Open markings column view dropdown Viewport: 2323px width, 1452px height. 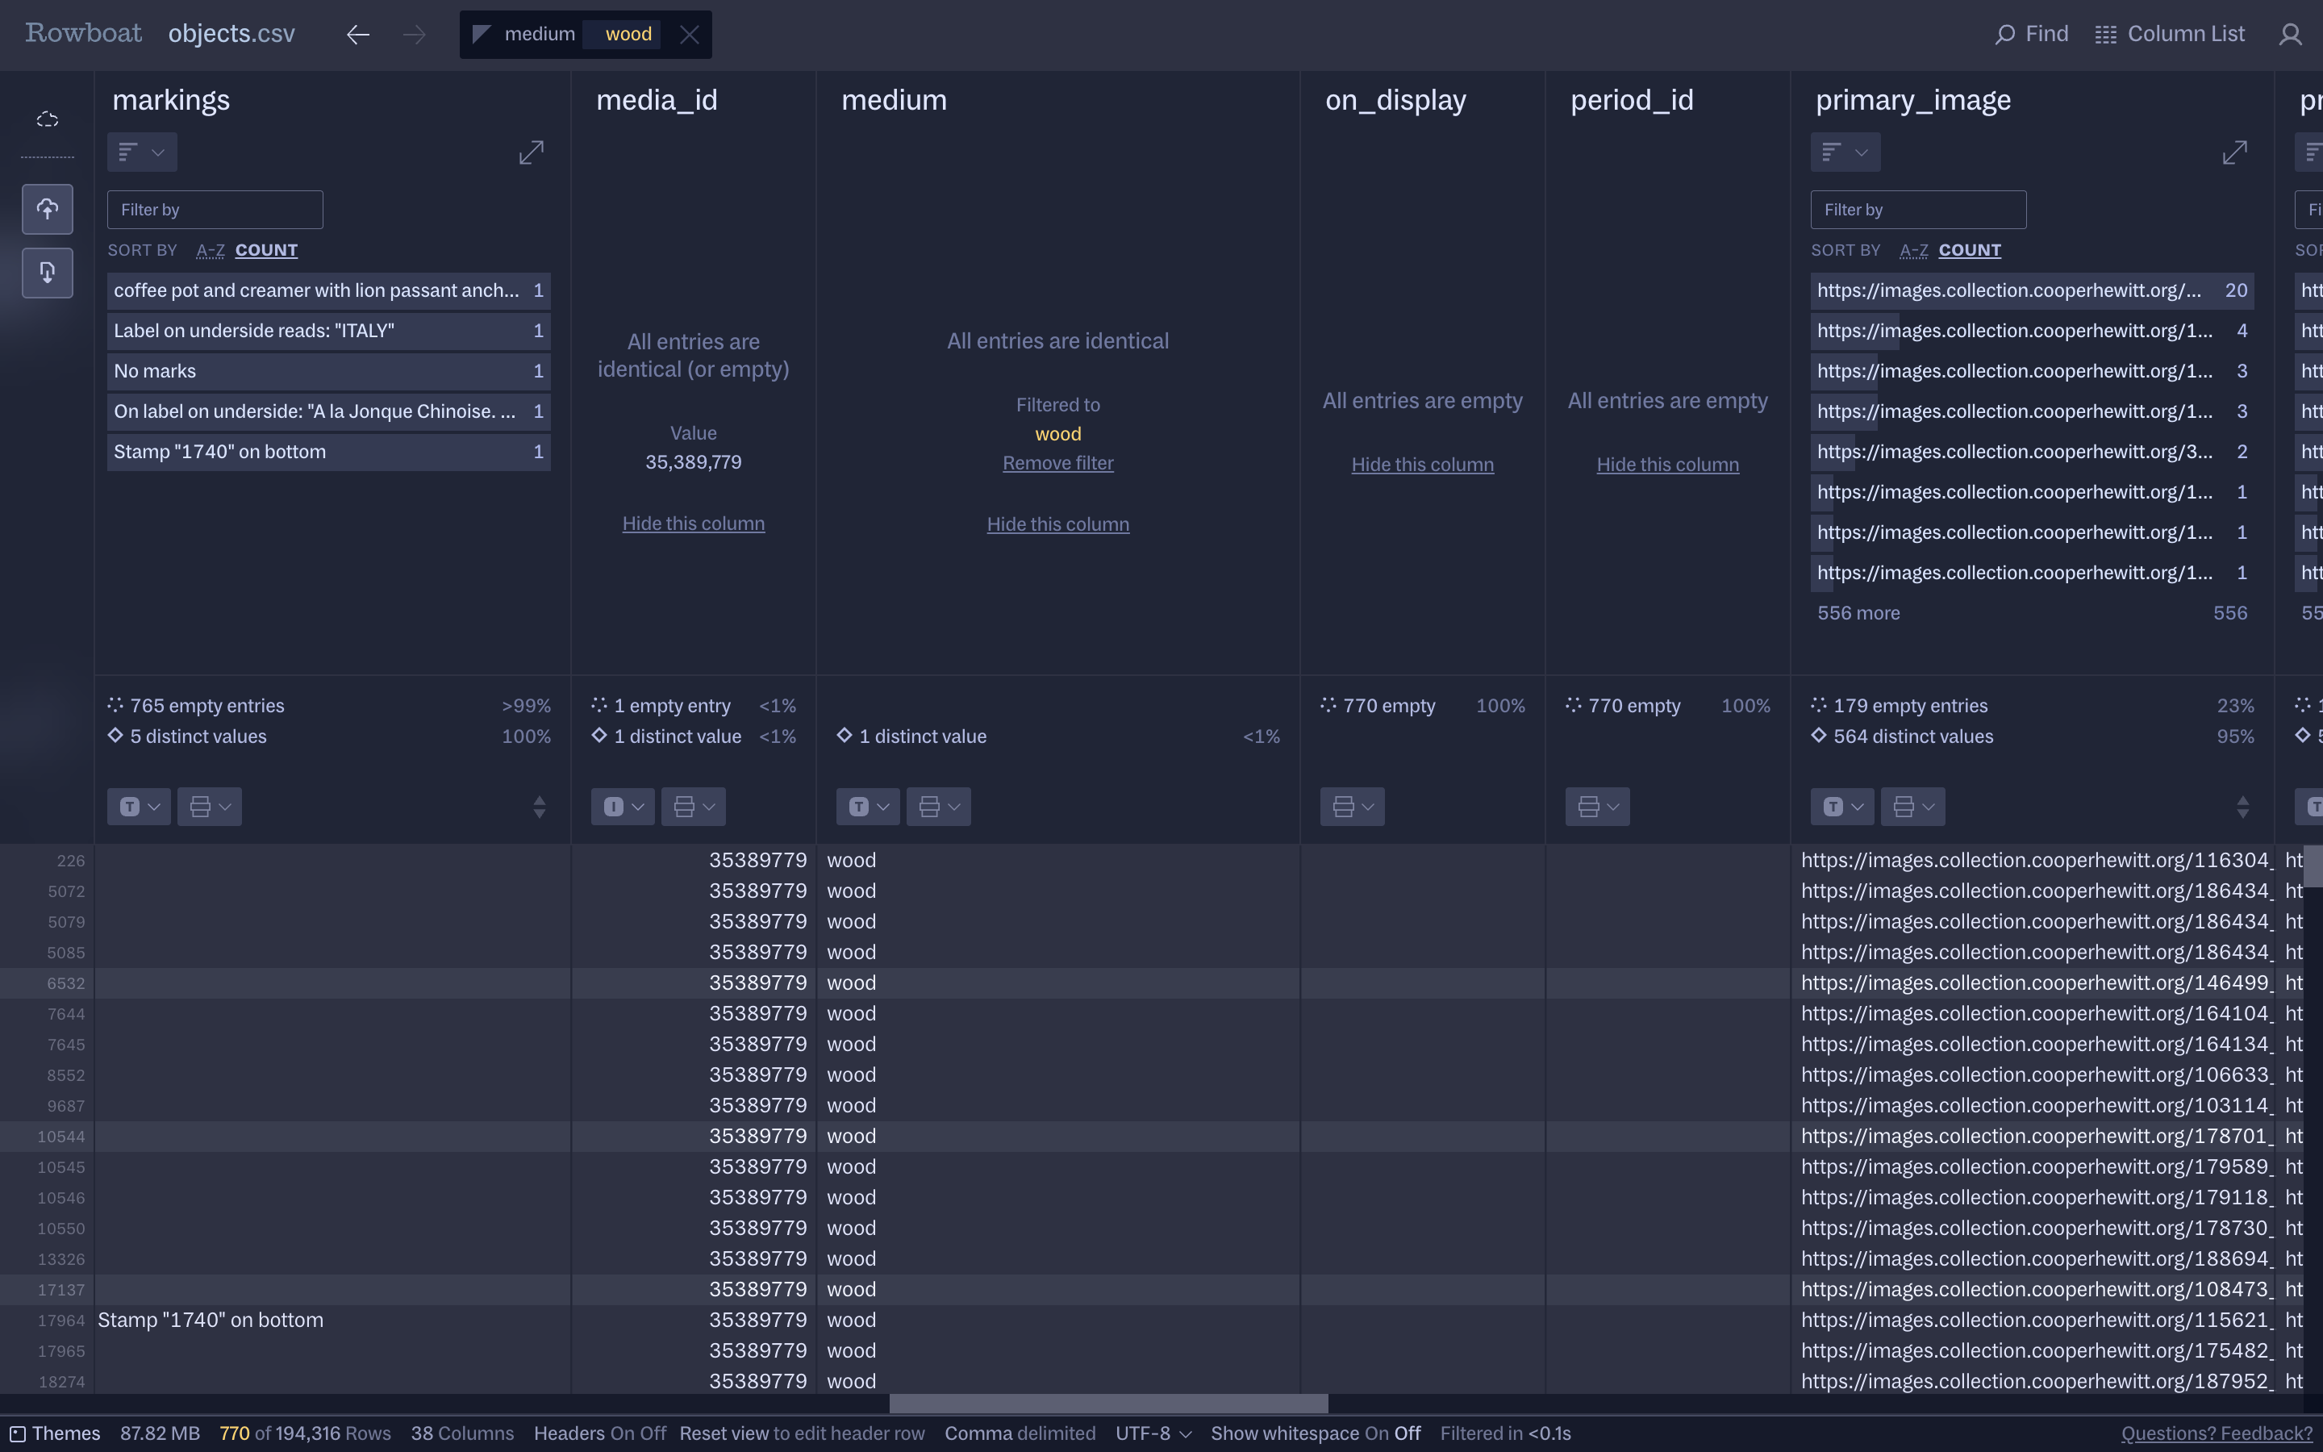pyautogui.click(x=141, y=152)
